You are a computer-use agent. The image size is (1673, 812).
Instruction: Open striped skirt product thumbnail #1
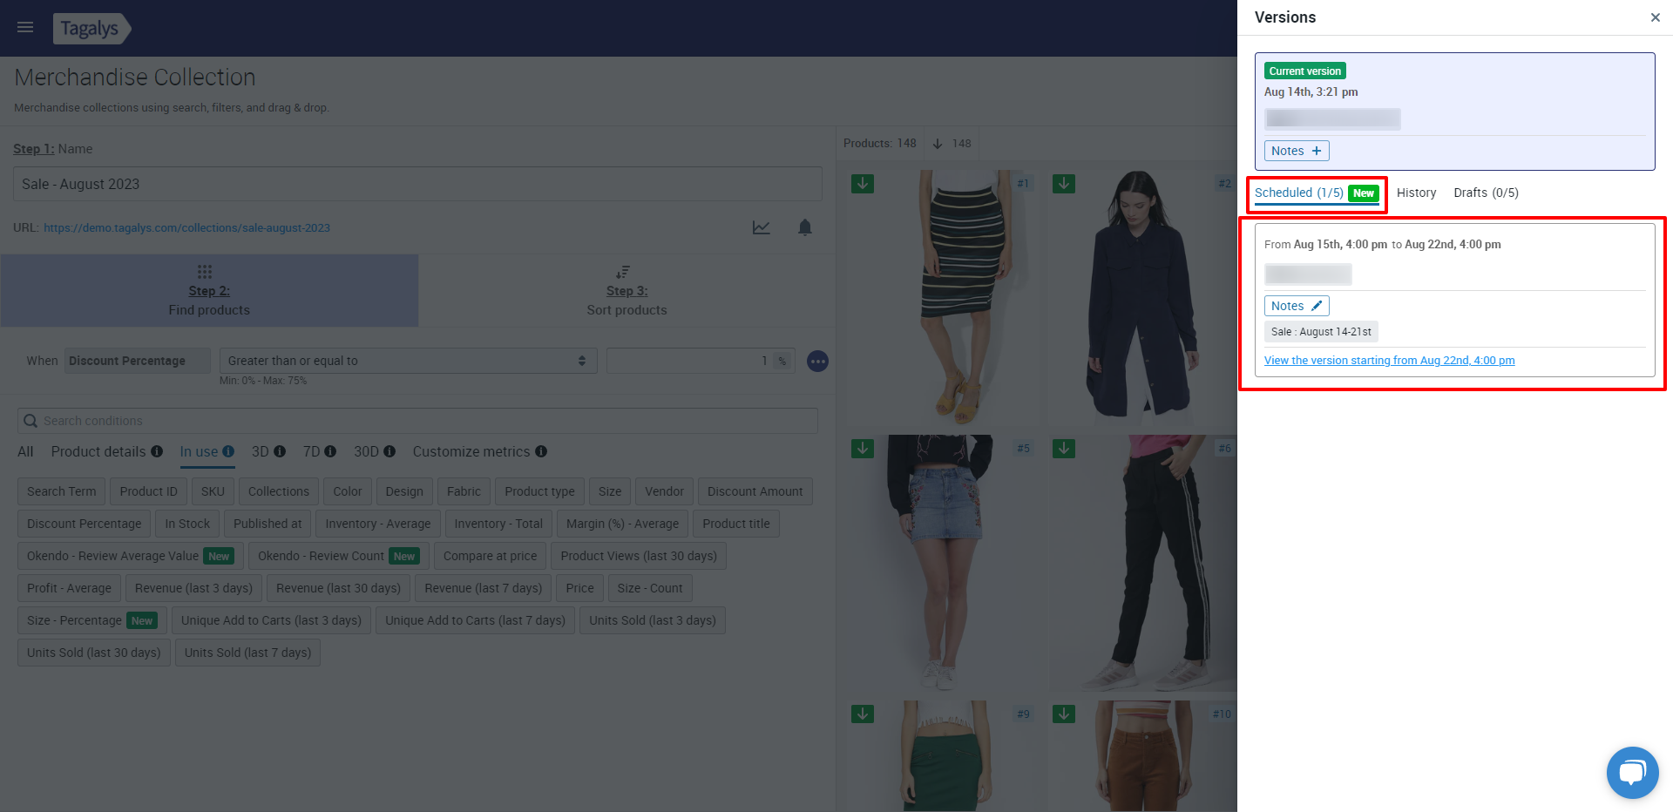945,296
